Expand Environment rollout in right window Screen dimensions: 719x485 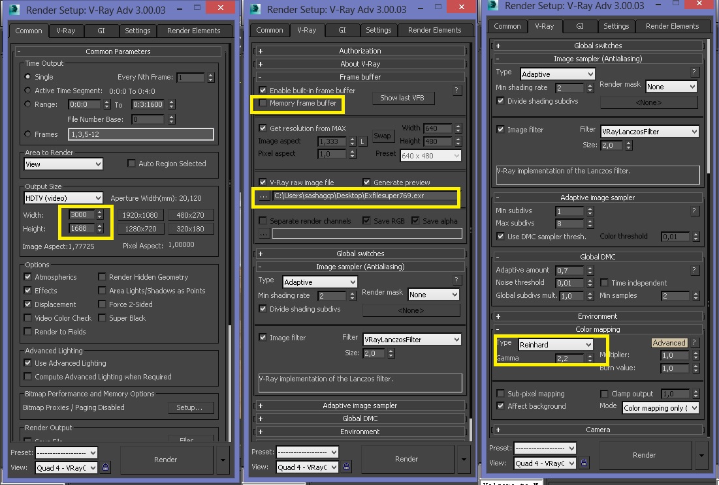pos(598,316)
